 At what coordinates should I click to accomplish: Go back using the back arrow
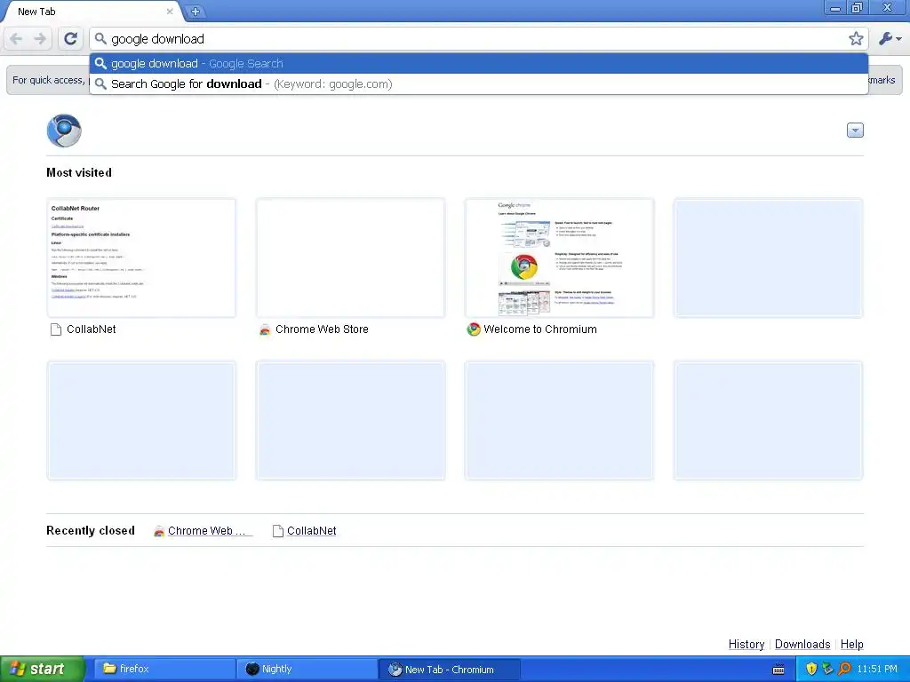pos(16,39)
